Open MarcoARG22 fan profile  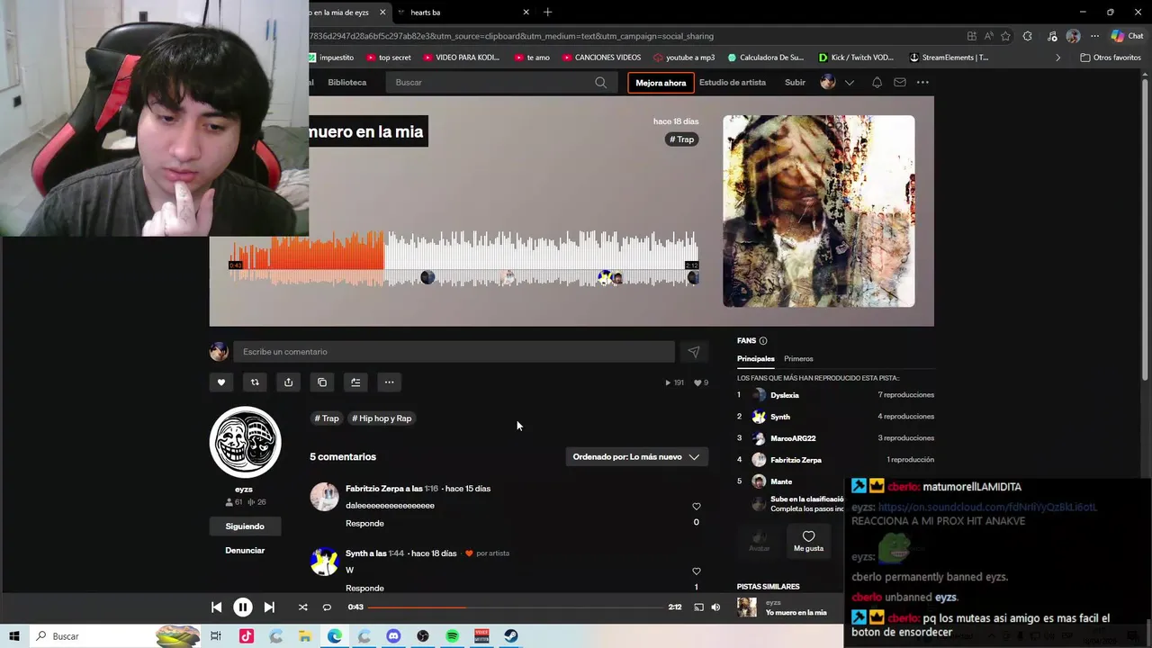click(793, 438)
